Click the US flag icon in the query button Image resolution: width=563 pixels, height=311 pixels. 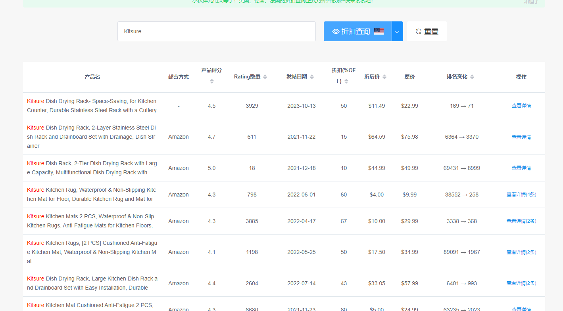click(x=379, y=31)
